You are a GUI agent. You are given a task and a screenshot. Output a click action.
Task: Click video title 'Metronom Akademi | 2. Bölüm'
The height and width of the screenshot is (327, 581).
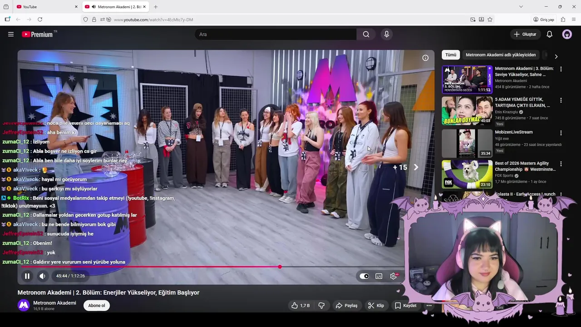tap(108, 292)
